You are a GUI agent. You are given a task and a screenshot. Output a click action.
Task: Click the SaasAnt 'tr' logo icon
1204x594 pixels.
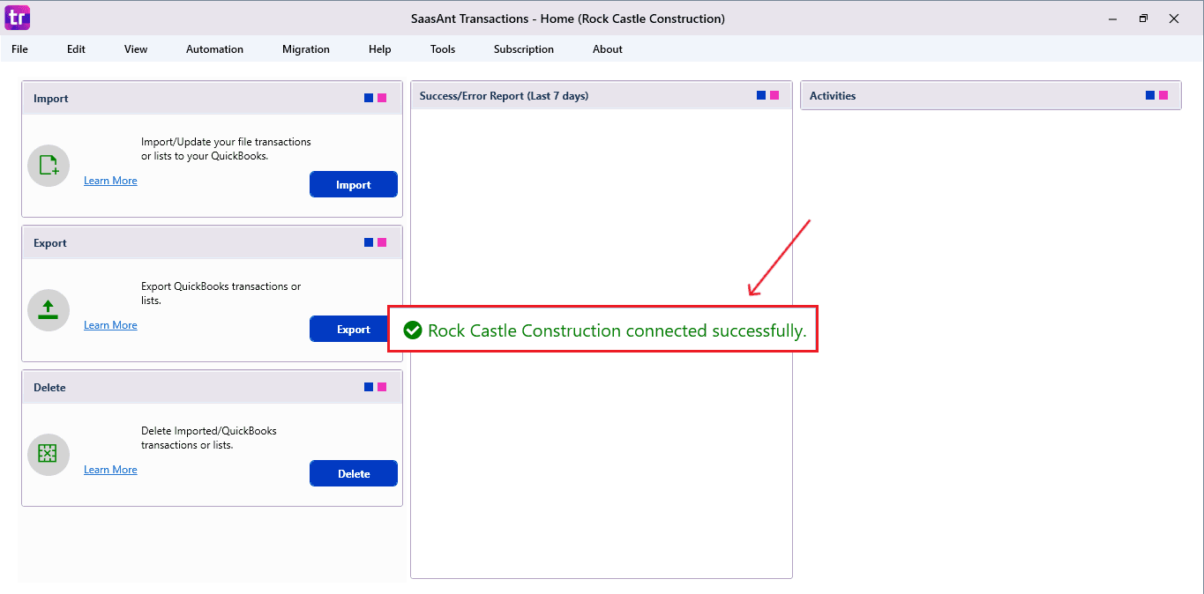(16, 18)
